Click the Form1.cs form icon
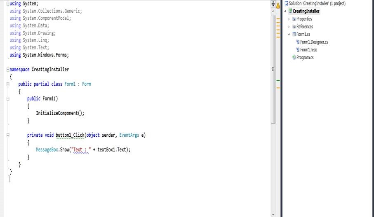This screenshot has height=217, width=374. [294, 35]
